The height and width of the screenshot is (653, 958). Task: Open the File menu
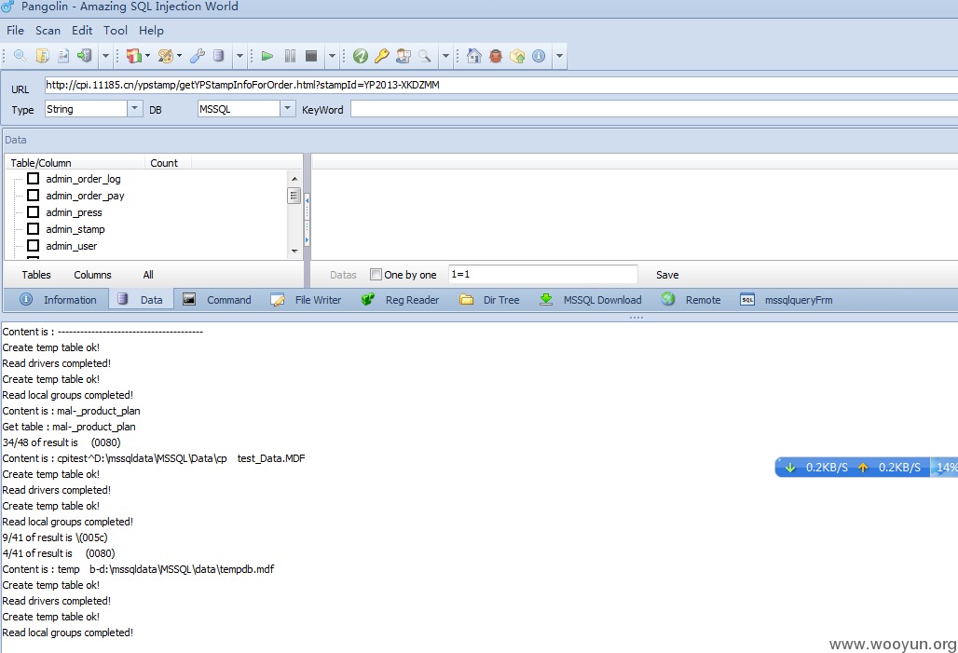[15, 31]
